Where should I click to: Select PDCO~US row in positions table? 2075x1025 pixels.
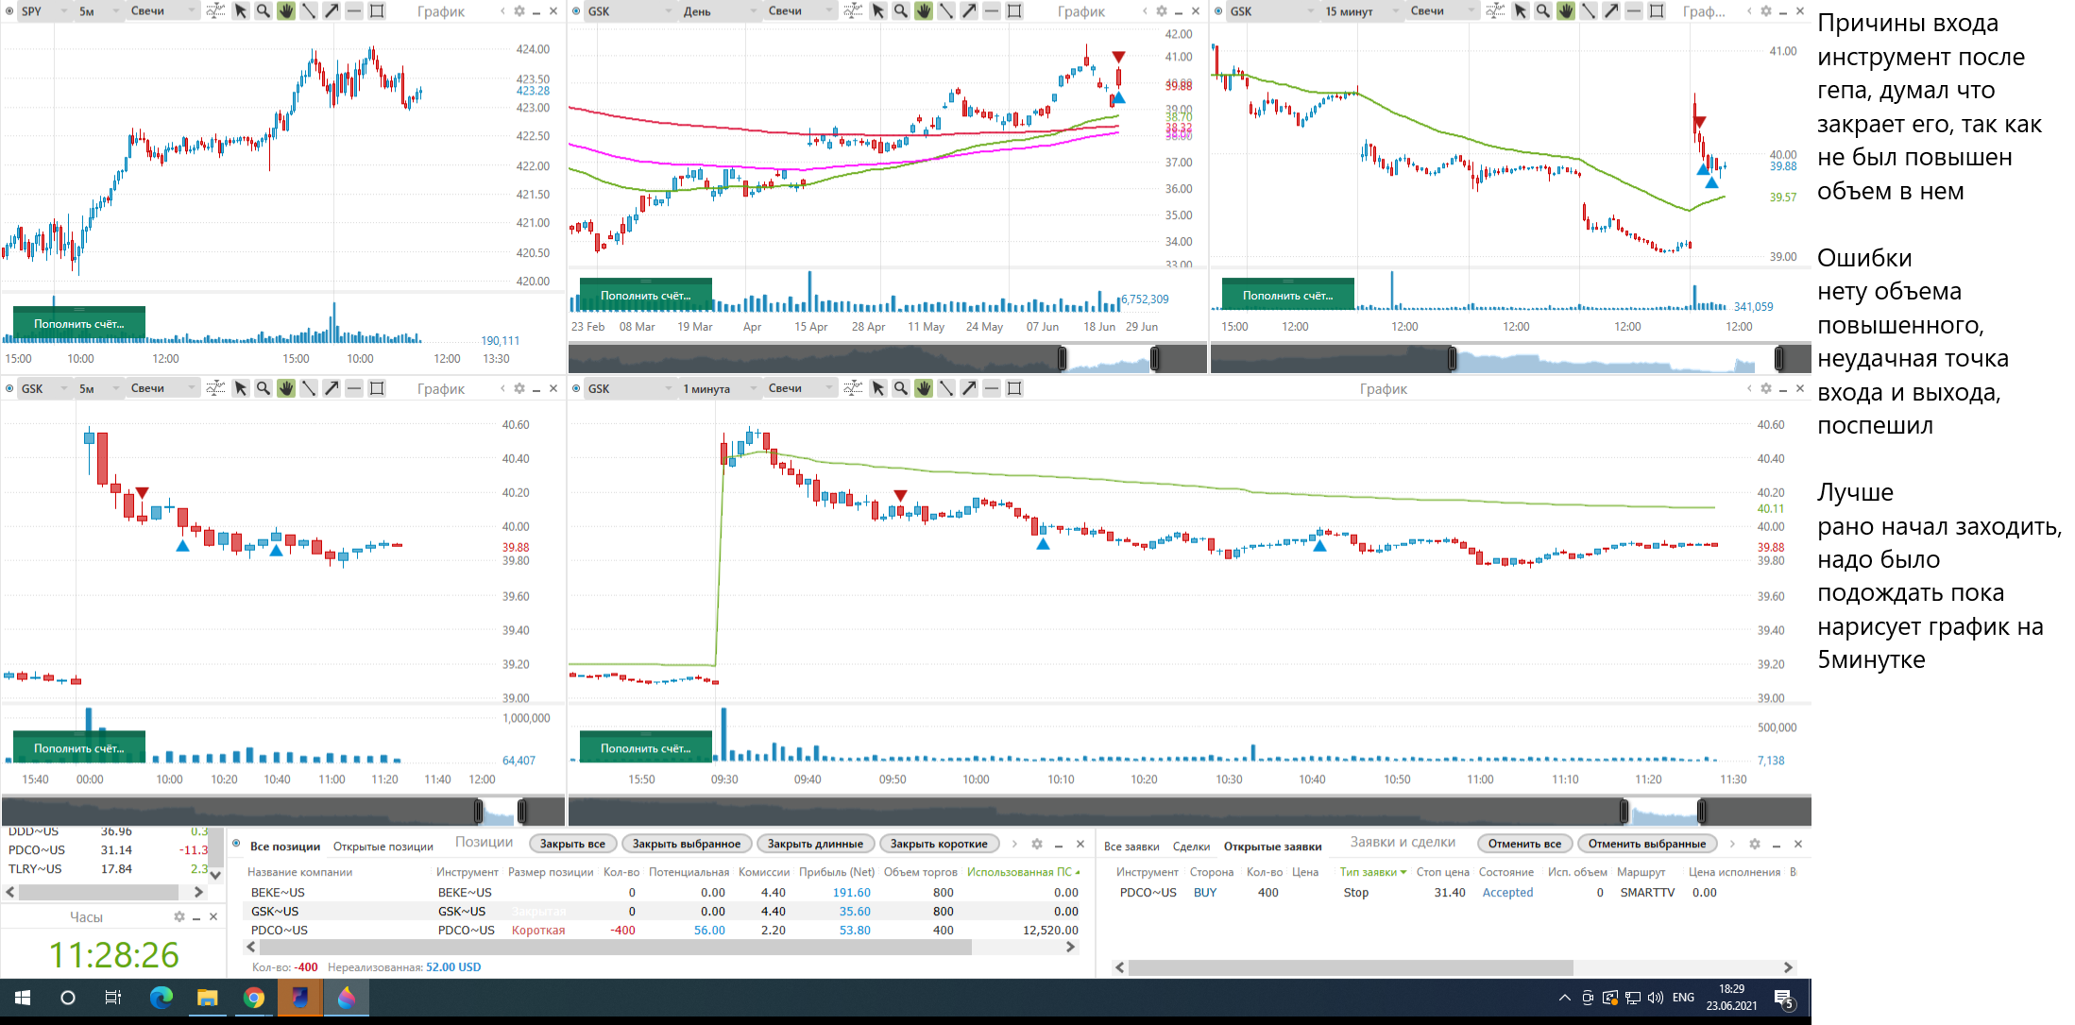[663, 930]
